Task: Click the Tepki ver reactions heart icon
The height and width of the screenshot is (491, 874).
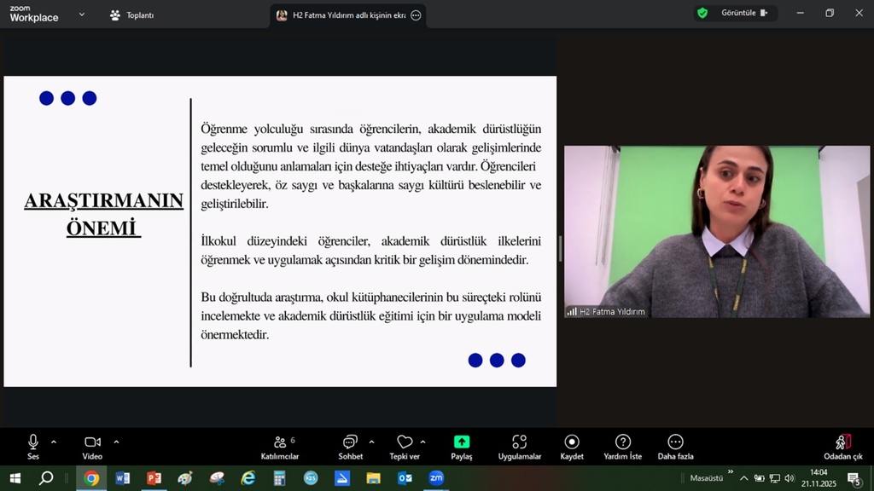Action: 405,442
